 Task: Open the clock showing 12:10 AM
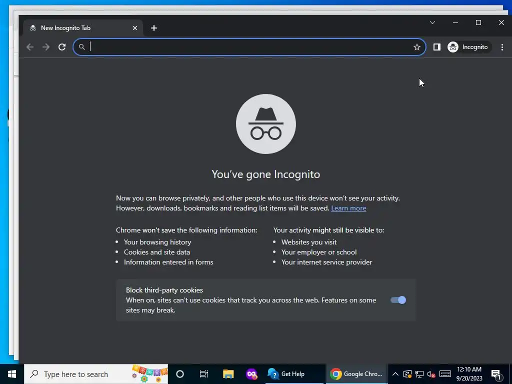469,374
